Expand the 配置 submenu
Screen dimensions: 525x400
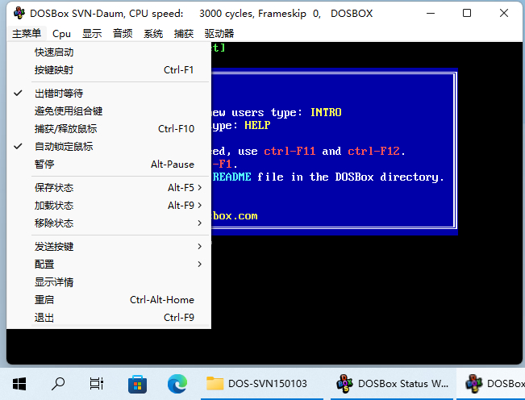[x=109, y=264]
